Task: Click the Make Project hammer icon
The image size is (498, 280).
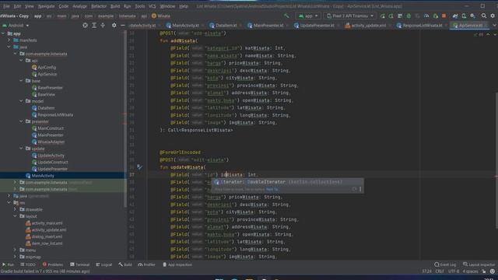Action: [x=286, y=16]
